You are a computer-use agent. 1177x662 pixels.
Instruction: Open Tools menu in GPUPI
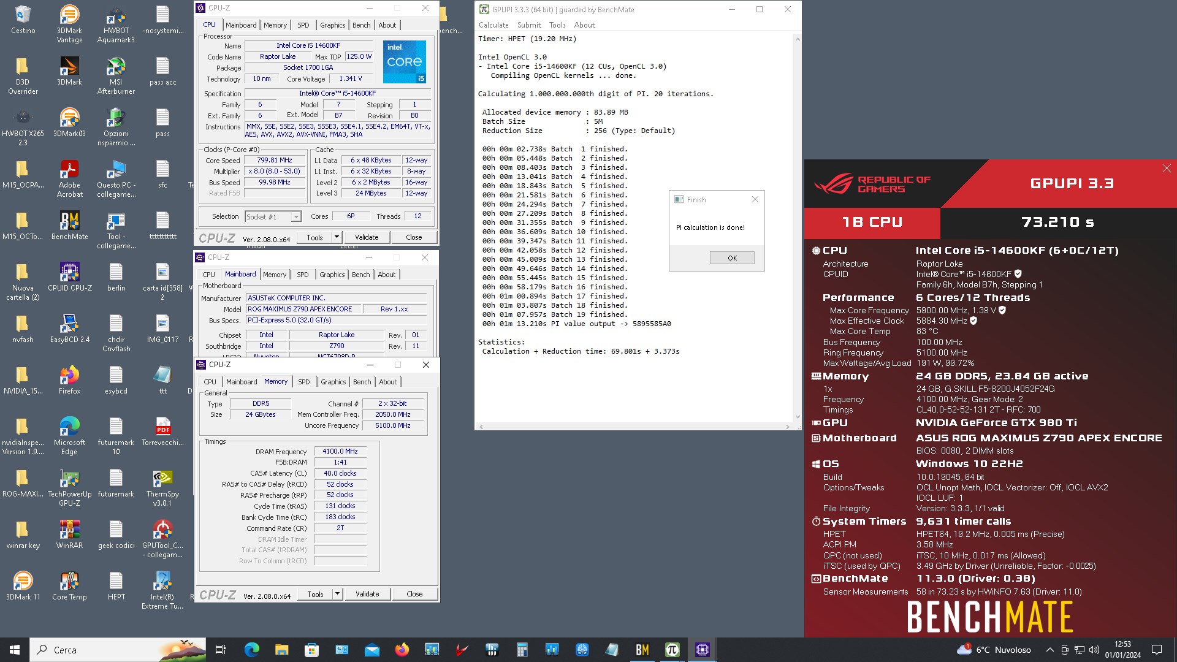point(557,25)
